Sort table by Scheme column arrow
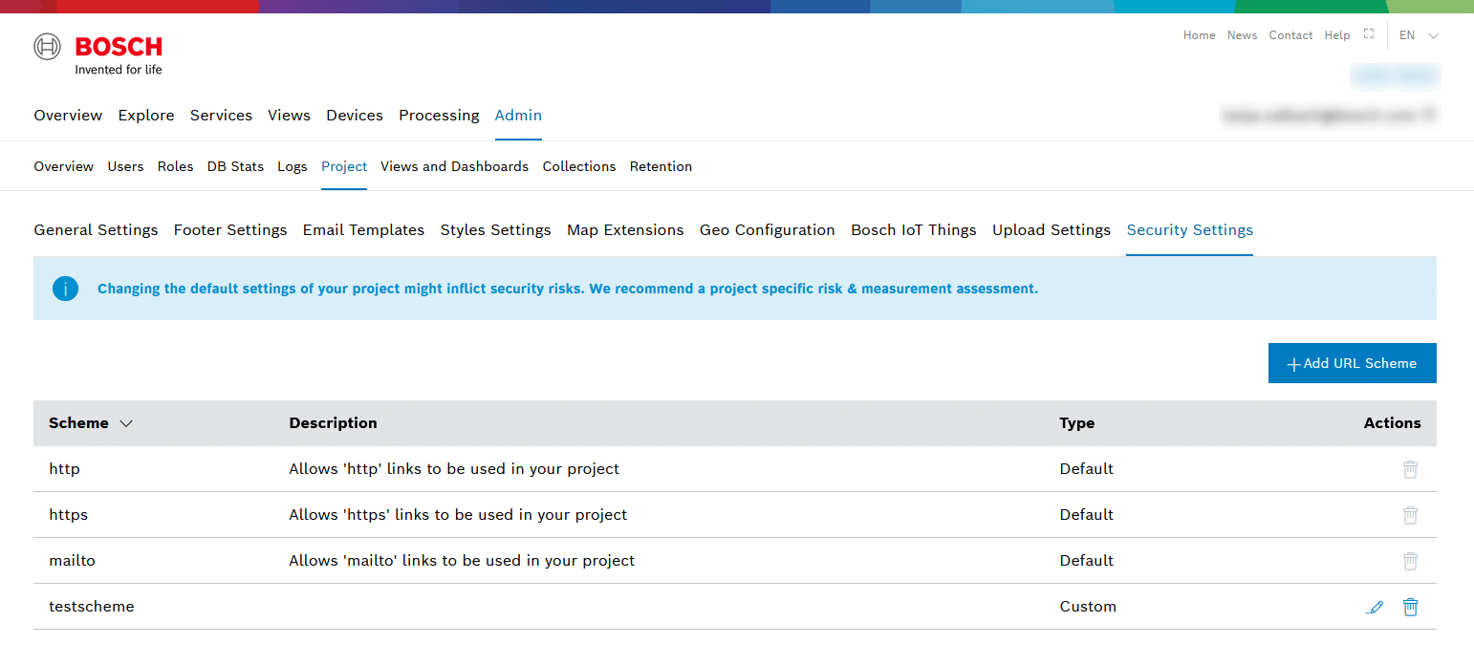The width and height of the screenshot is (1474, 666). click(126, 423)
